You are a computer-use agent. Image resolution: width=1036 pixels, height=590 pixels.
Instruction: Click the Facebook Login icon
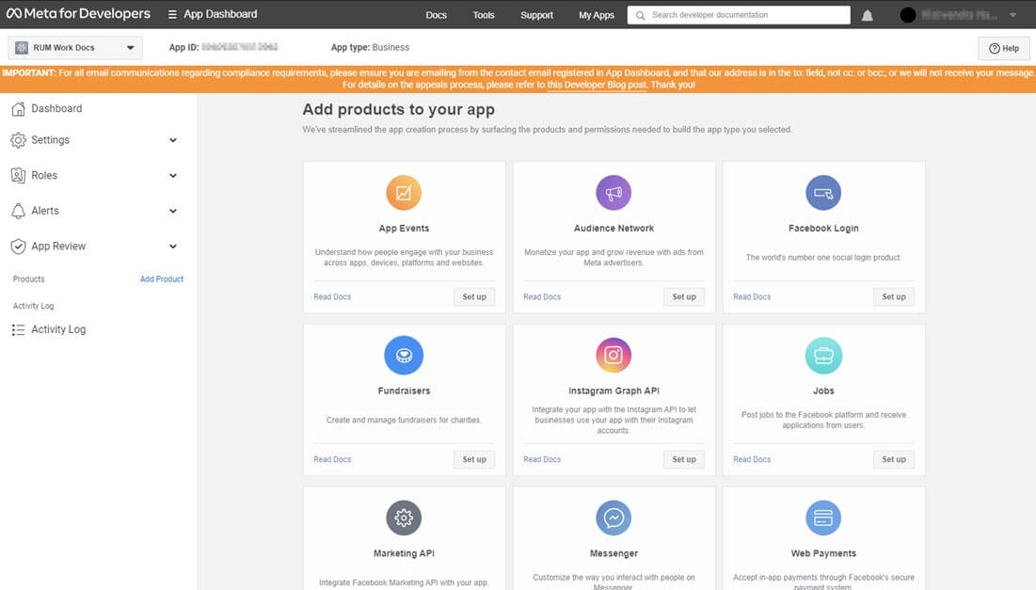823,192
